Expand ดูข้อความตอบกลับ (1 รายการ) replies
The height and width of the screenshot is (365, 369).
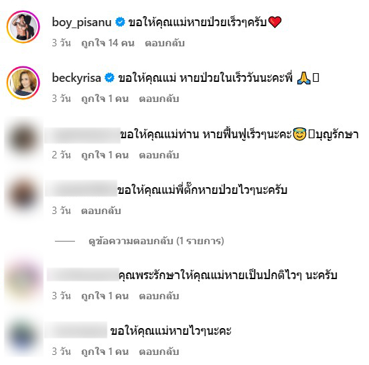tap(156, 241)
